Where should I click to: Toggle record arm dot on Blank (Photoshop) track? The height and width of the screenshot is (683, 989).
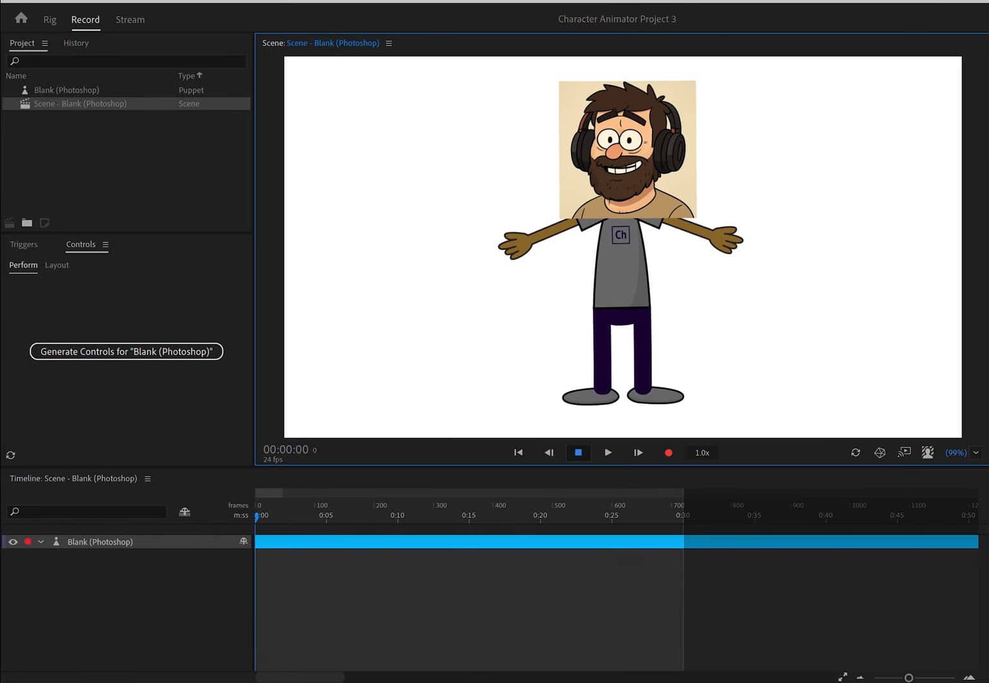point(28,542)
